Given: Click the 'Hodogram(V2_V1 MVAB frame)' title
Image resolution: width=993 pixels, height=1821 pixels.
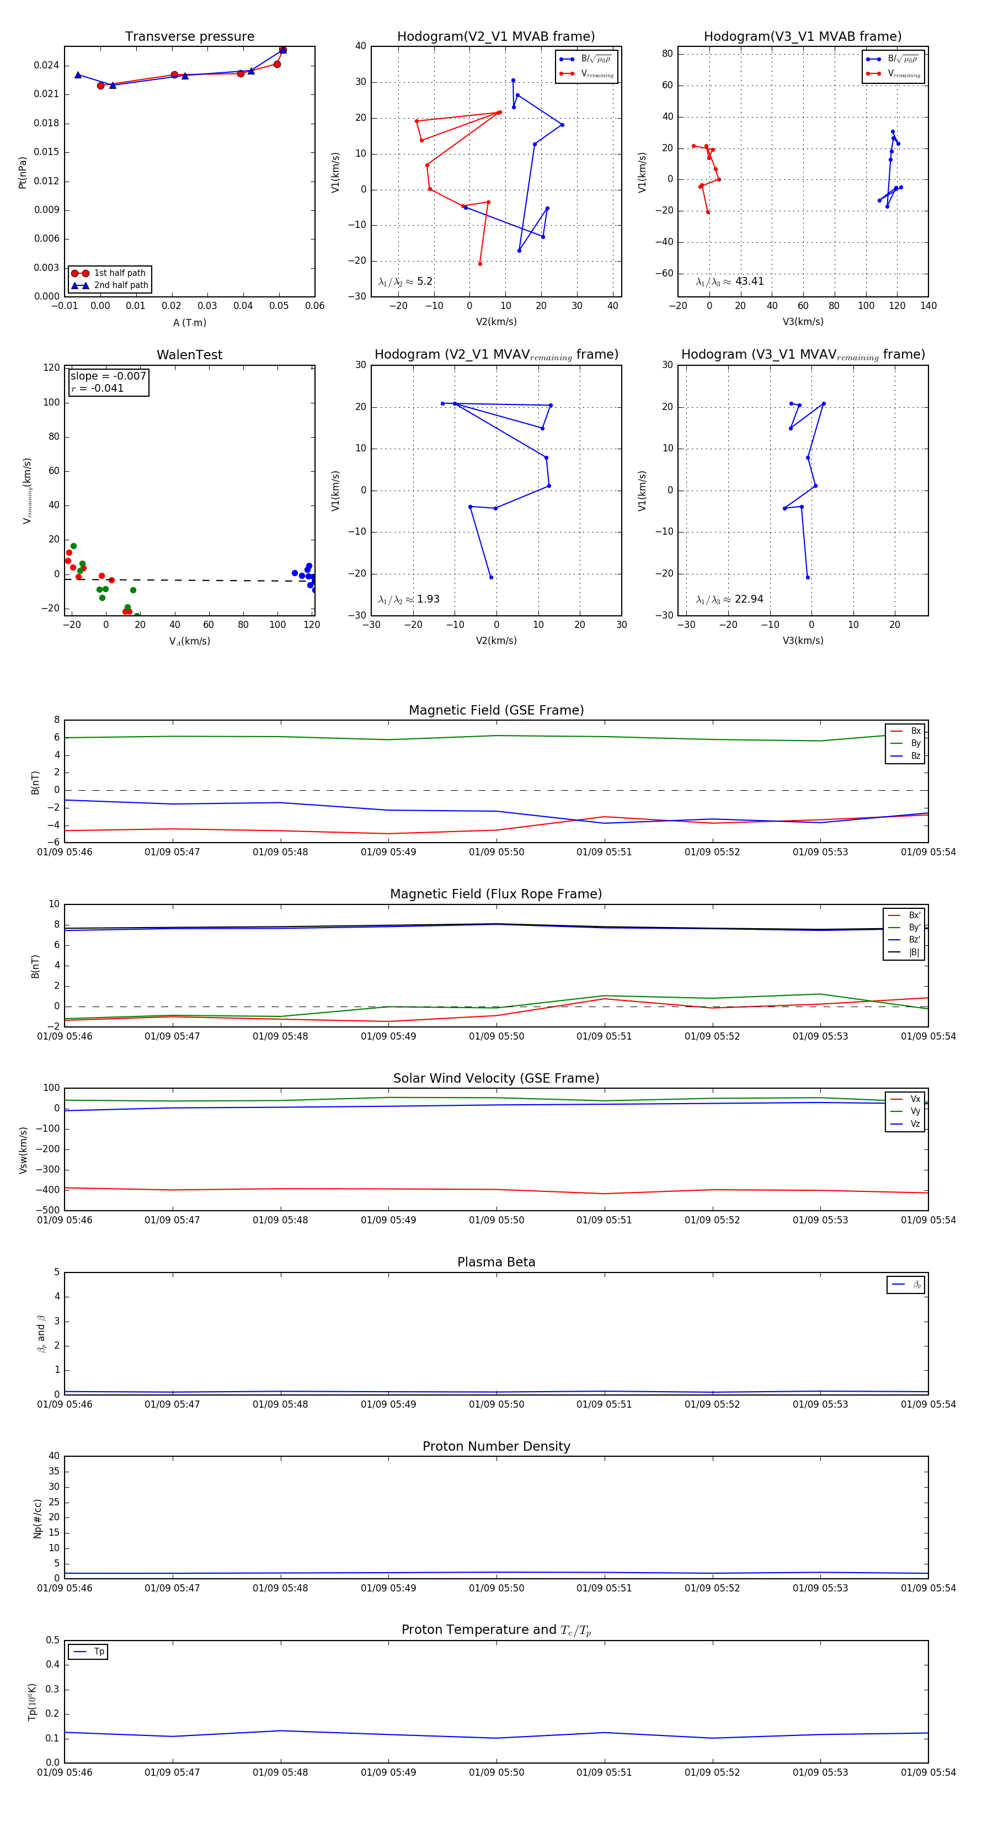Looking at the screenshot, I should [x=496, y=37].
